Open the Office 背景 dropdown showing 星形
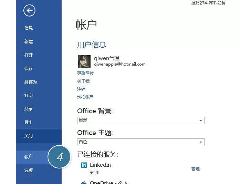 click(141, 120)
